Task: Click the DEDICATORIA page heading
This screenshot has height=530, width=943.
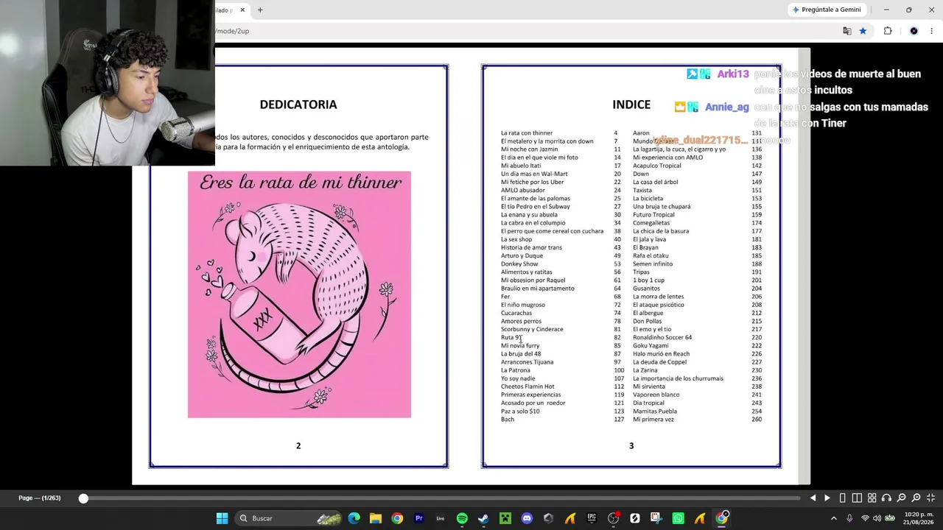Action: (x=298, y=105)
